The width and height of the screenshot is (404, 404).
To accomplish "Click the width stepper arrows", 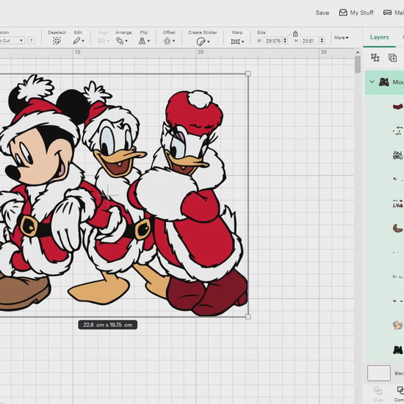I will click(285, 40).
